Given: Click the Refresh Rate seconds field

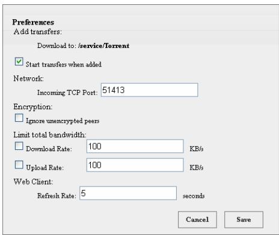Looking at the screenshot, I should [128, 193].
